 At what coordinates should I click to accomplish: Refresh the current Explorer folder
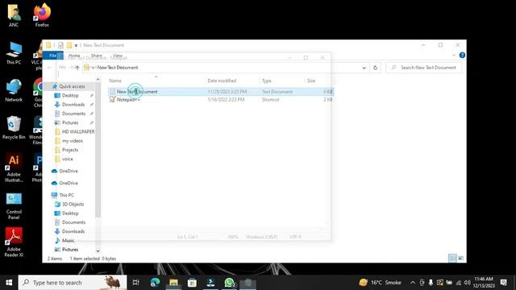(375, 68)
